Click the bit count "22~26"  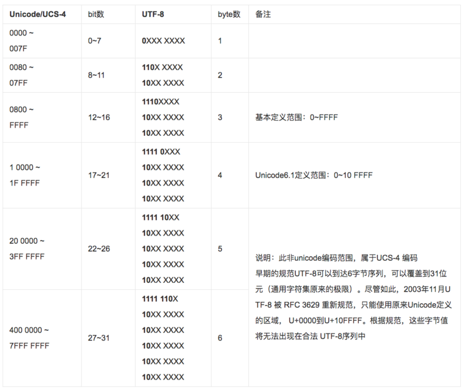[x=99, y=248]
